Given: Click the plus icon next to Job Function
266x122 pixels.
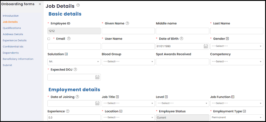Looking at the screenshot, I should [x=233, y=97].
